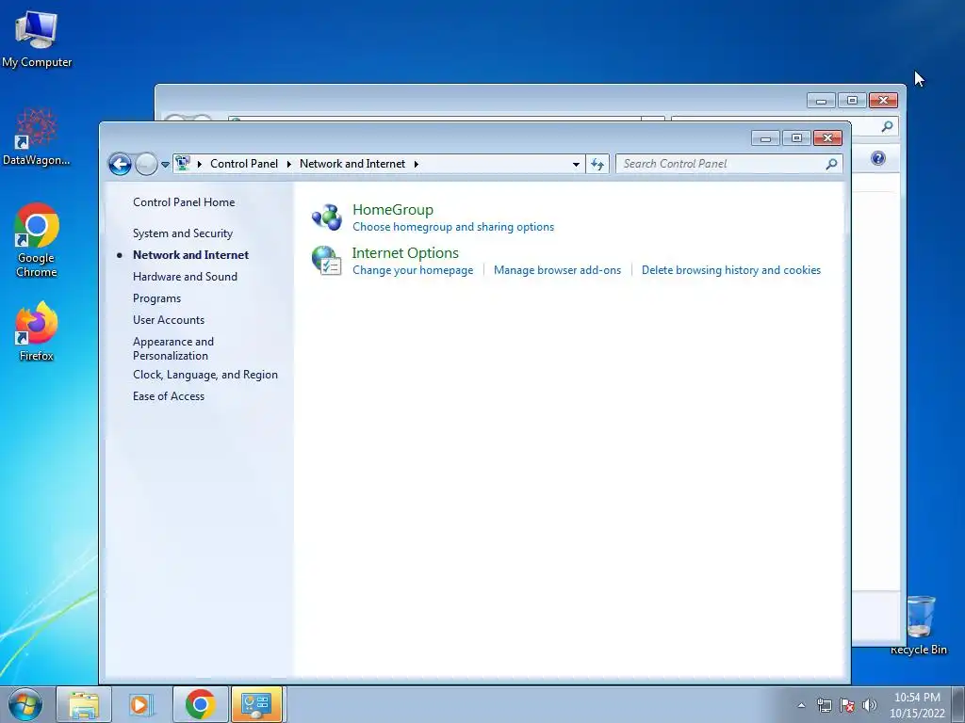Open the HomeGroup heading

393,210
